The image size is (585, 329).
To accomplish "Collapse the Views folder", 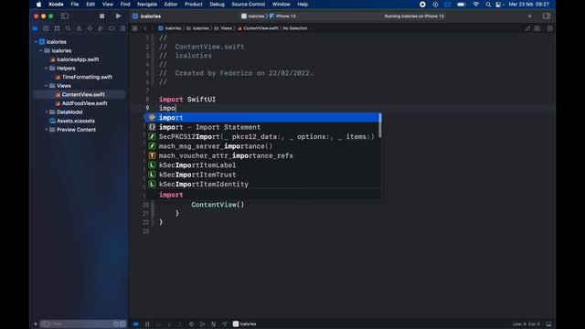I will pyautogui.click(x=47, y=86).
